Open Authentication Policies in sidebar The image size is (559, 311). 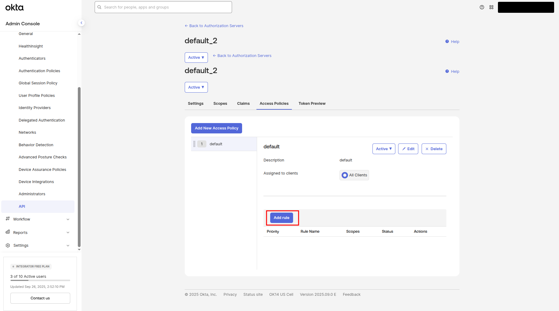tap(39, 71)
